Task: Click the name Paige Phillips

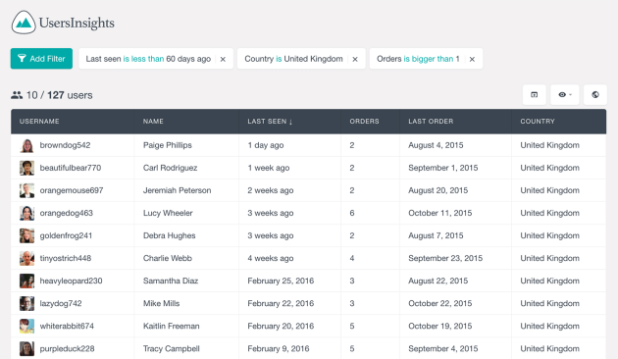Action: [168, 145]
